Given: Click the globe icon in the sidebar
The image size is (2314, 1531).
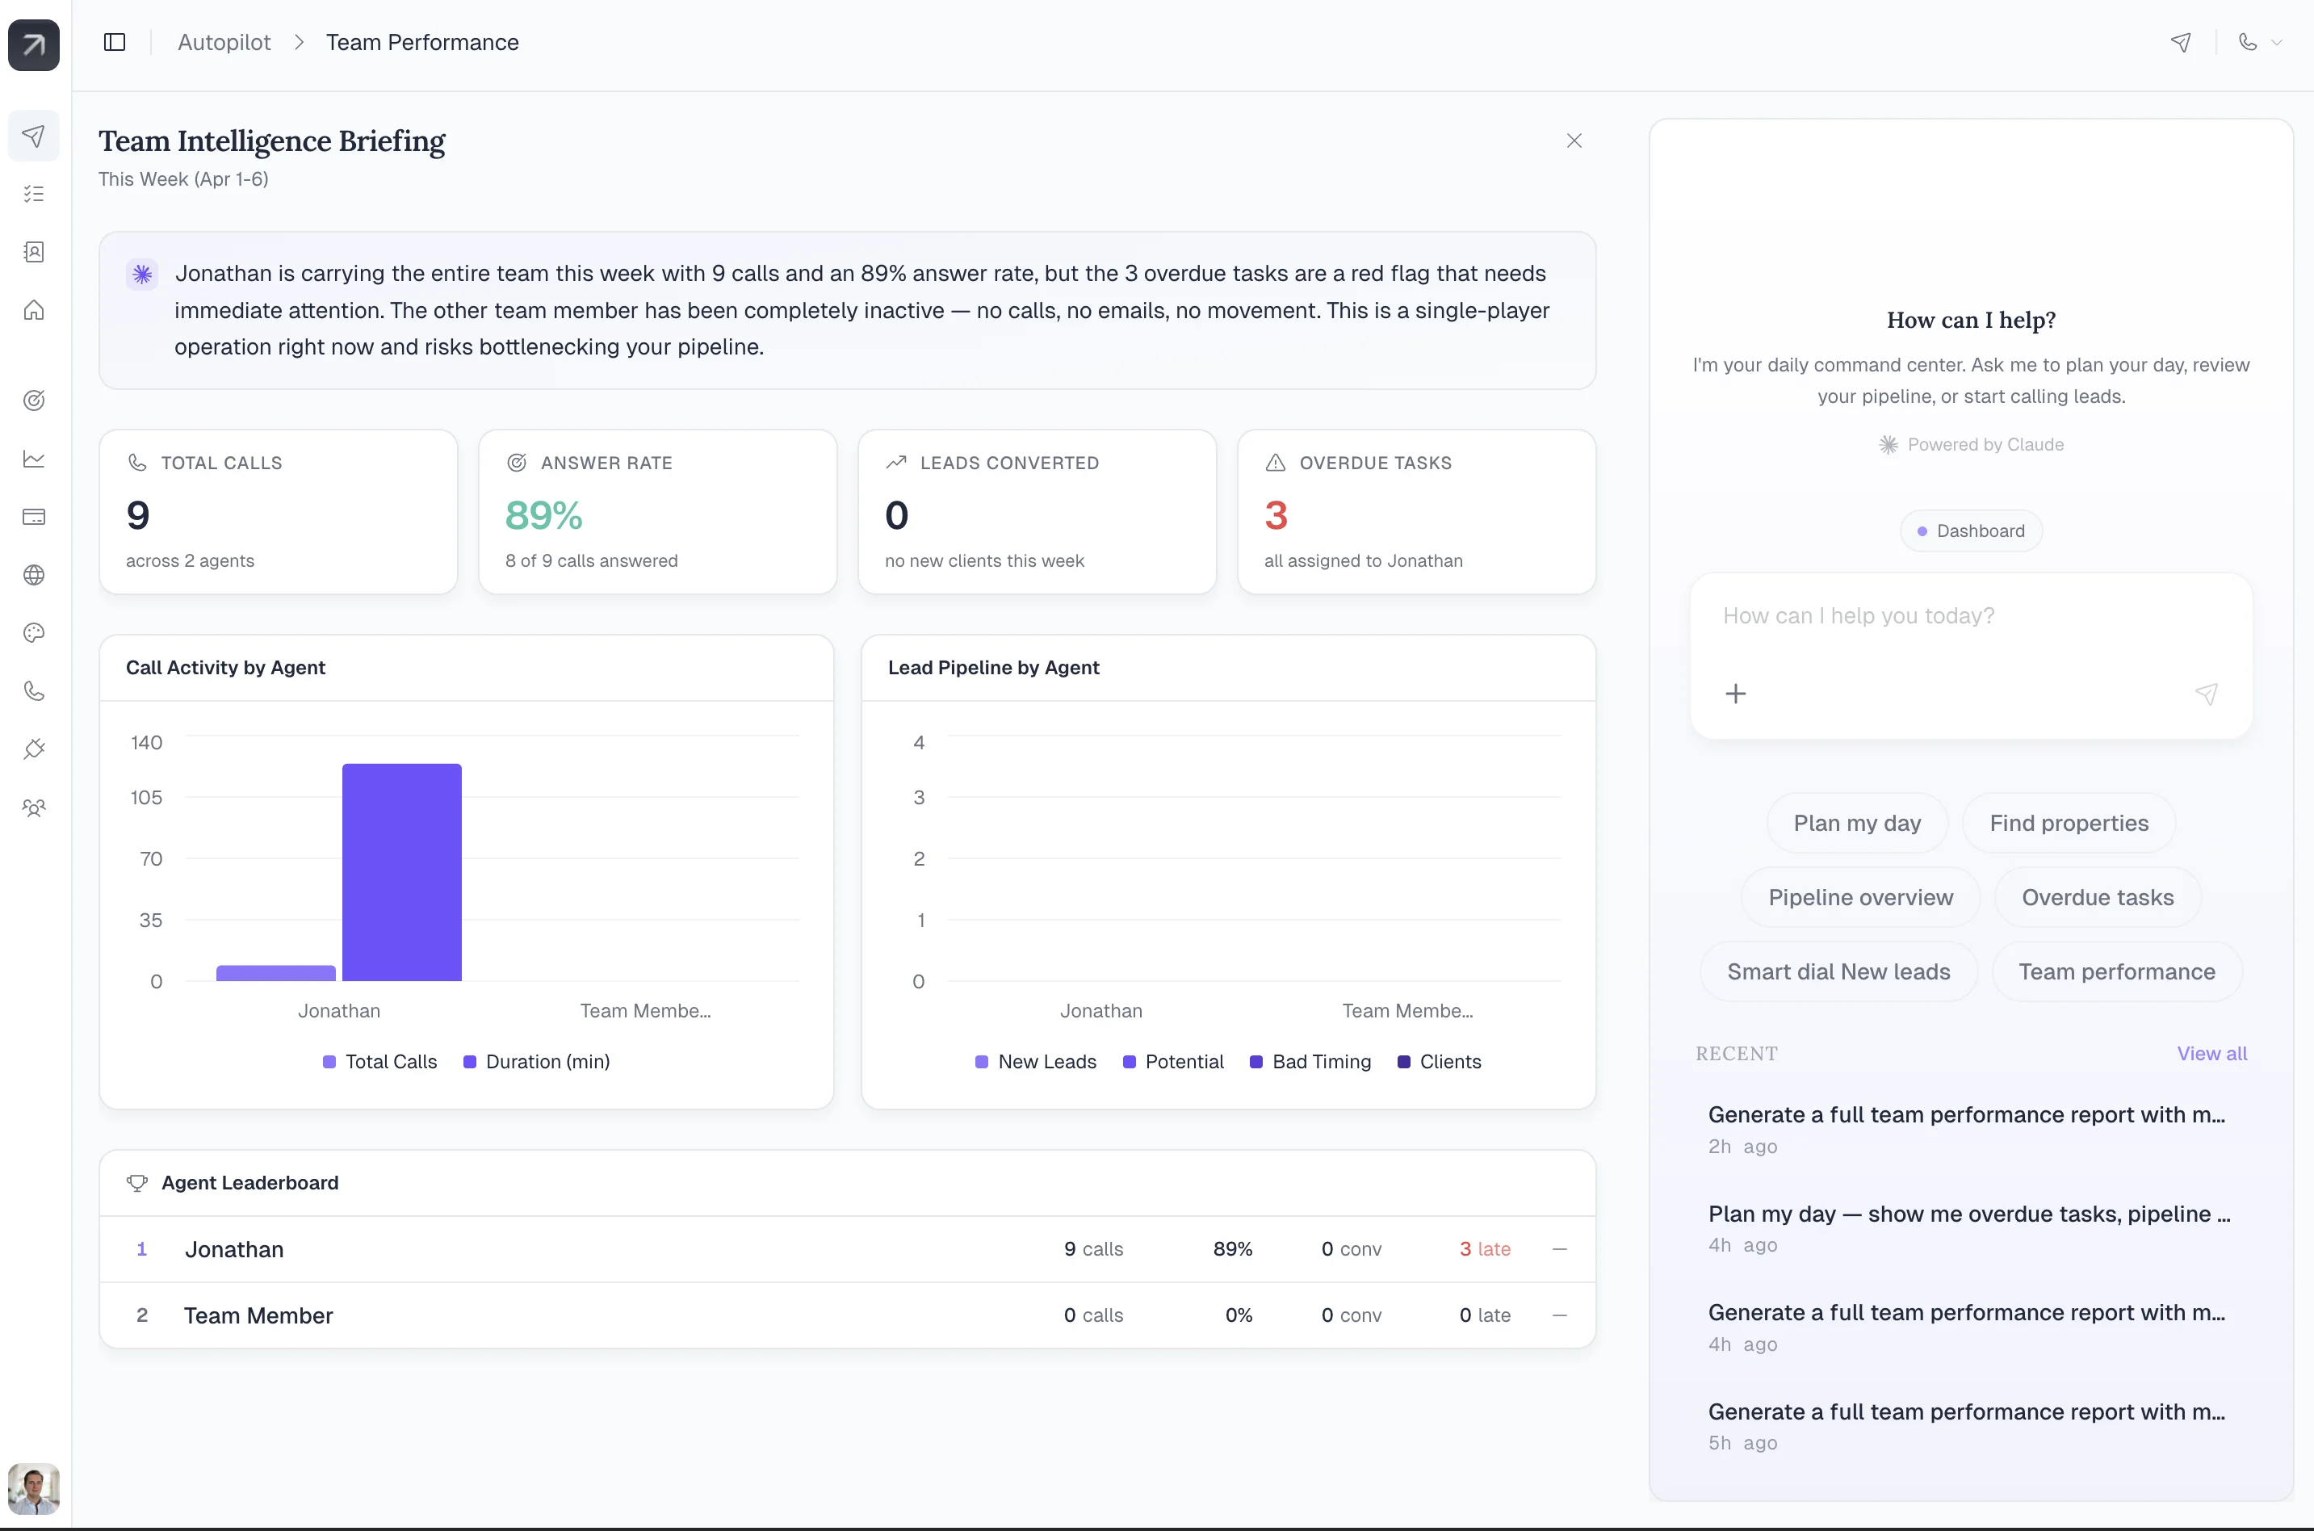Looking at the screenshot, I should coord(34,574).
